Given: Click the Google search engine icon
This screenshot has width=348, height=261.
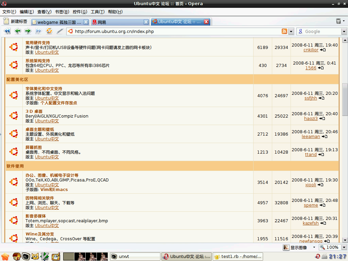Looking at the screenshot, I should point(300,31).
